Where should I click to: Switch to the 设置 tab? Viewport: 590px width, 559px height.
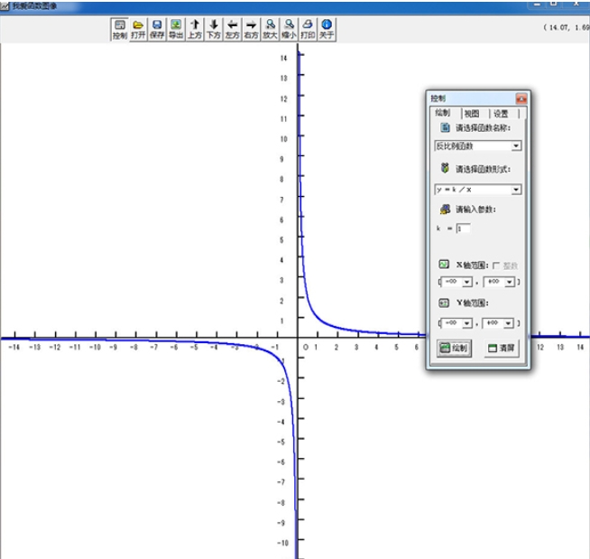pos(502,114)
